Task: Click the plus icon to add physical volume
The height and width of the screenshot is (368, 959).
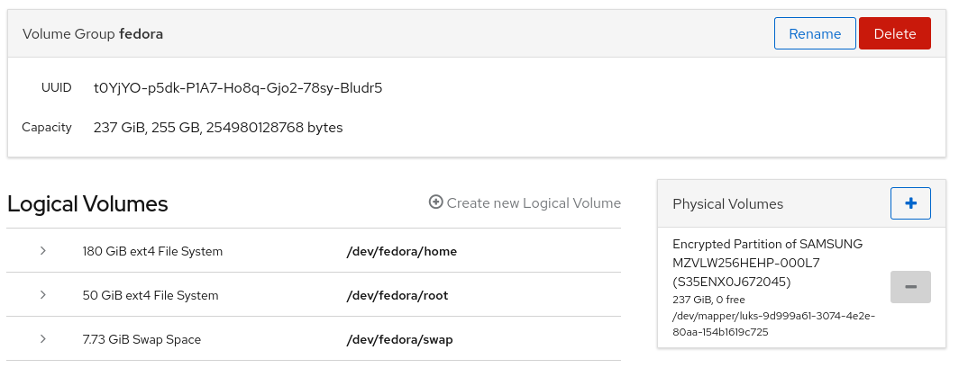Action: 910,203
